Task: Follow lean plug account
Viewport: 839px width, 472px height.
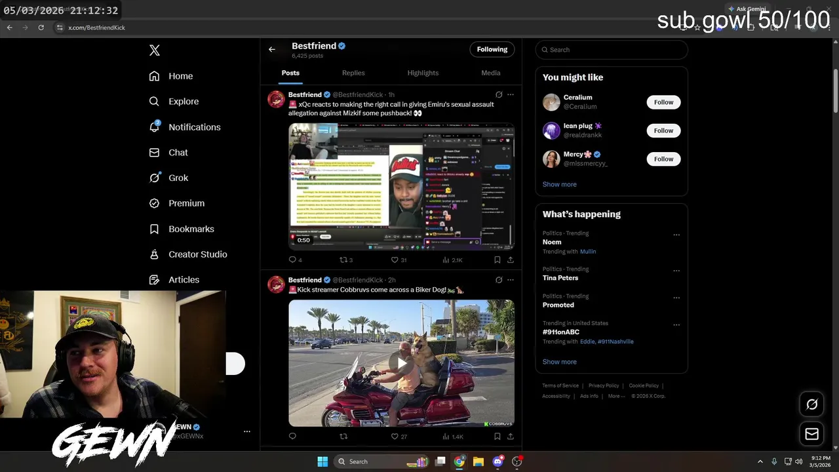Action: (663, 130)
